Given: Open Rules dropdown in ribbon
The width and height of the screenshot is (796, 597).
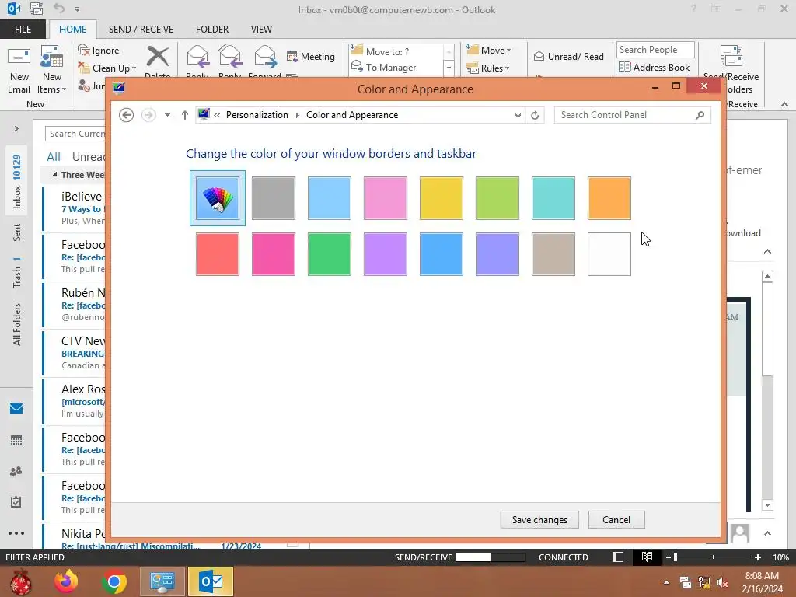Looking at the screenshot, I should tap(488, 68).
